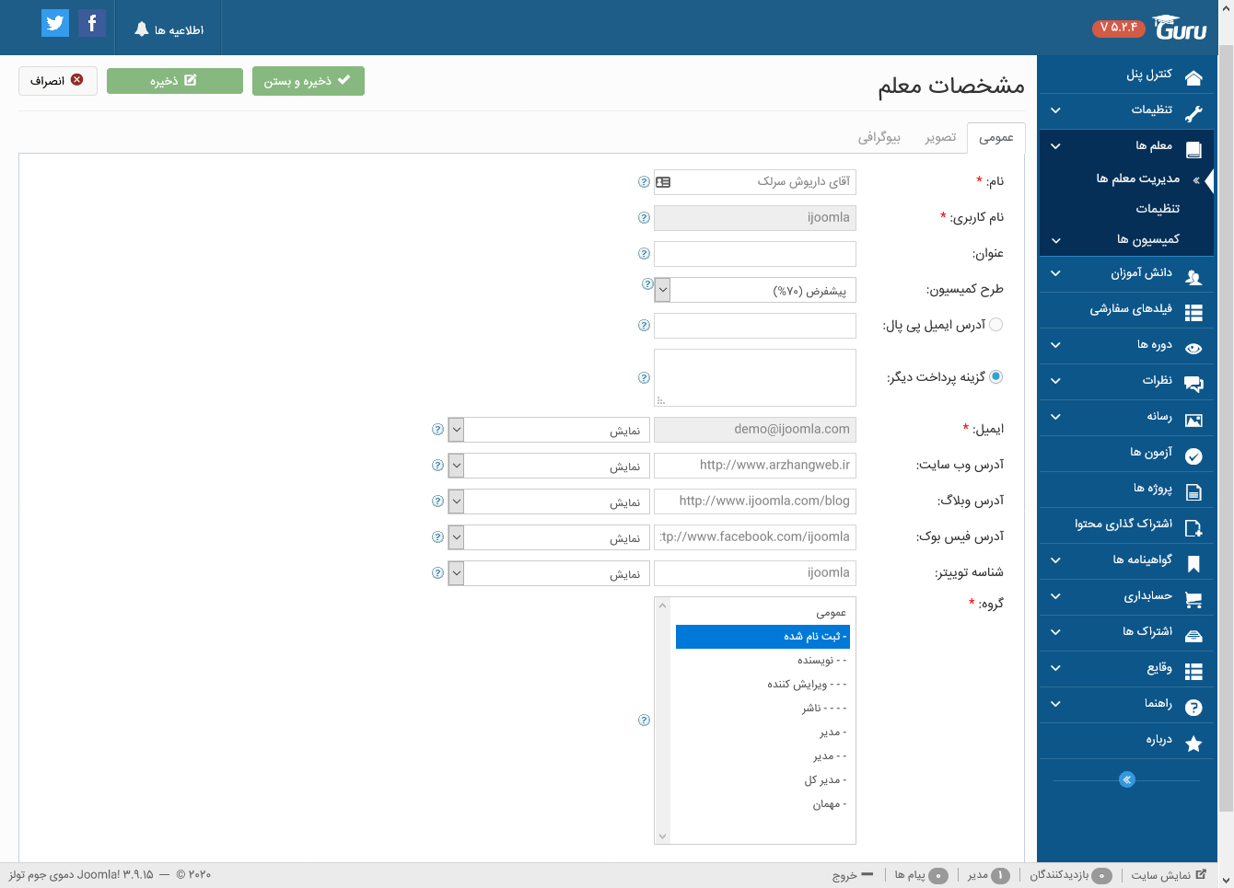Click the Logout link in footer
Screen dimensions: 1234x888
click(852, 875)
